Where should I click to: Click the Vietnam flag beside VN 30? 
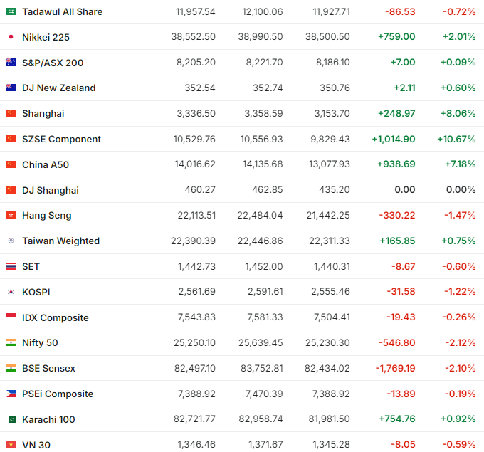11,445
